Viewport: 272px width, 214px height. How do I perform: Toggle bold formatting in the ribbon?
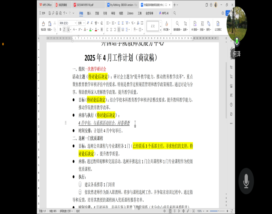(60, 29)
